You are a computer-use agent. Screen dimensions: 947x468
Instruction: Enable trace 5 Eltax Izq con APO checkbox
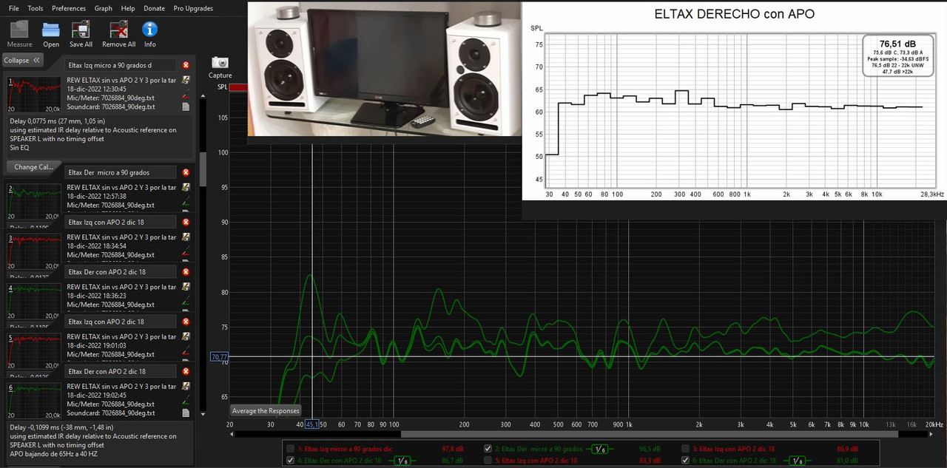(488, 460)
